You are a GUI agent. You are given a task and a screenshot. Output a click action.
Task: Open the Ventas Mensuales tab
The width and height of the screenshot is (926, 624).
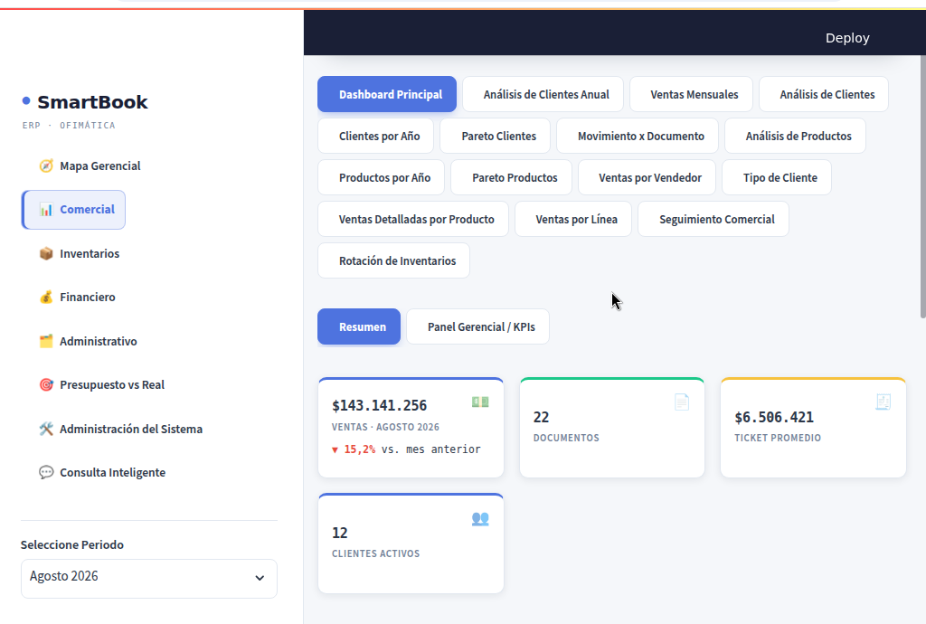click(692, 94)
